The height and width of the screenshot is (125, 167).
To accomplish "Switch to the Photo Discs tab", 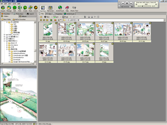I will click(x=19, y=14).
